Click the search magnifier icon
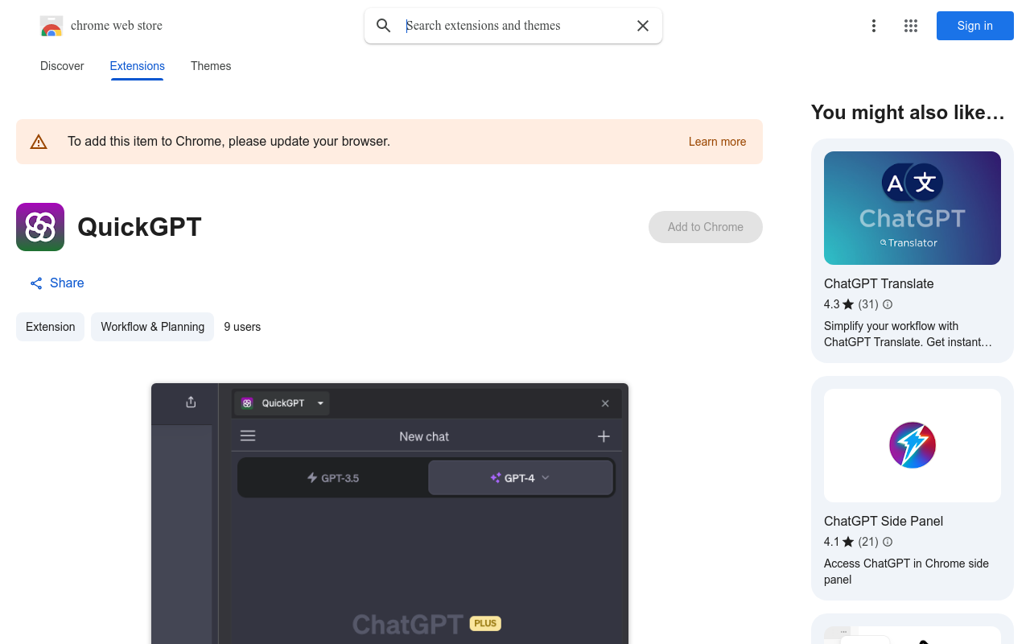 pyautogui.click(x=384, y=26)
